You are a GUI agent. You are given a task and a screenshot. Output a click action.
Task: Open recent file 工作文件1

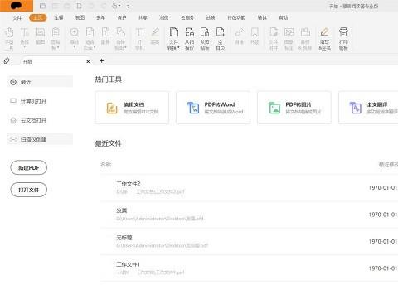pyautogui.click(x=249, y=268)
